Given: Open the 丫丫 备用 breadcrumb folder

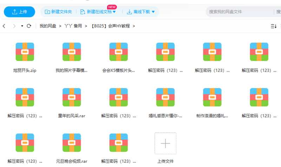Looking at the screenshot, I should point(73,26).
